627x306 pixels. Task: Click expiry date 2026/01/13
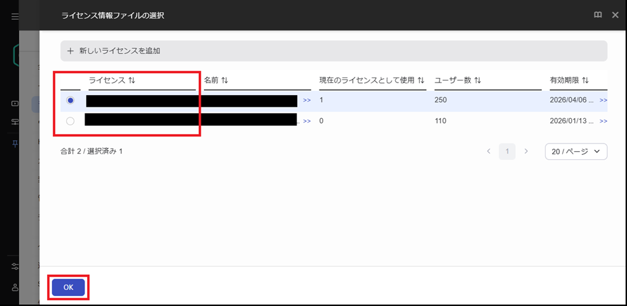(x=570, y=121)
